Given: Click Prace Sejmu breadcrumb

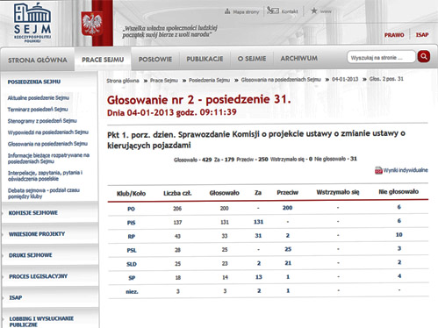Looking at the screenshot, I should coord(164,80).
